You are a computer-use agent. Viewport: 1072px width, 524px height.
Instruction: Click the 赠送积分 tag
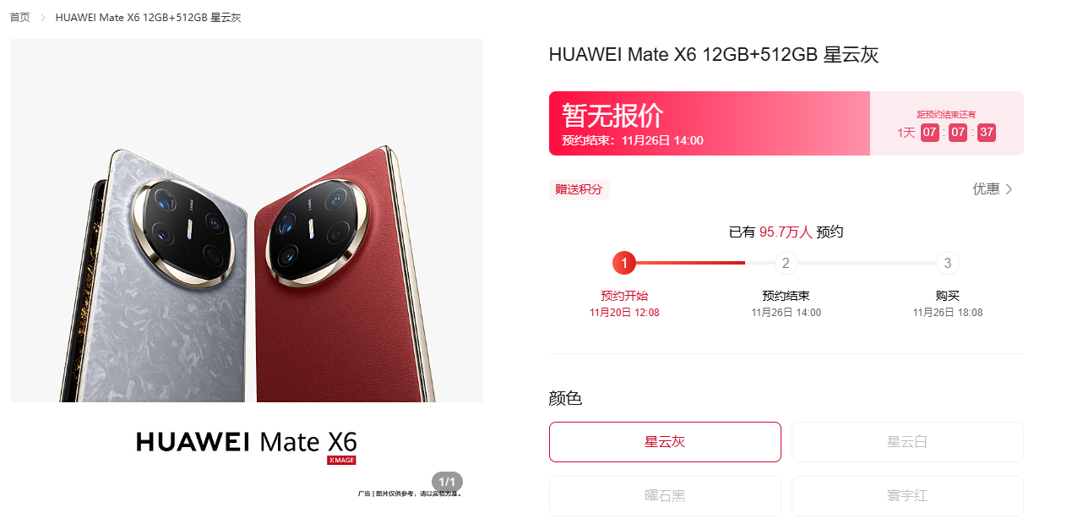[x=580, y=189]
